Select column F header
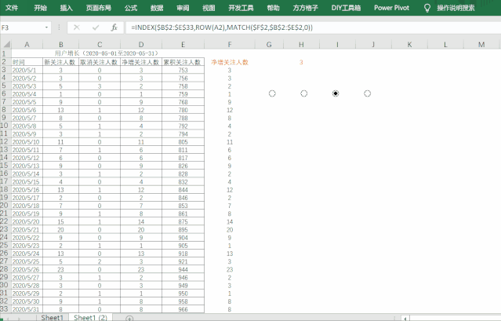The image size is (501, 321). click(x=230, y=45)
